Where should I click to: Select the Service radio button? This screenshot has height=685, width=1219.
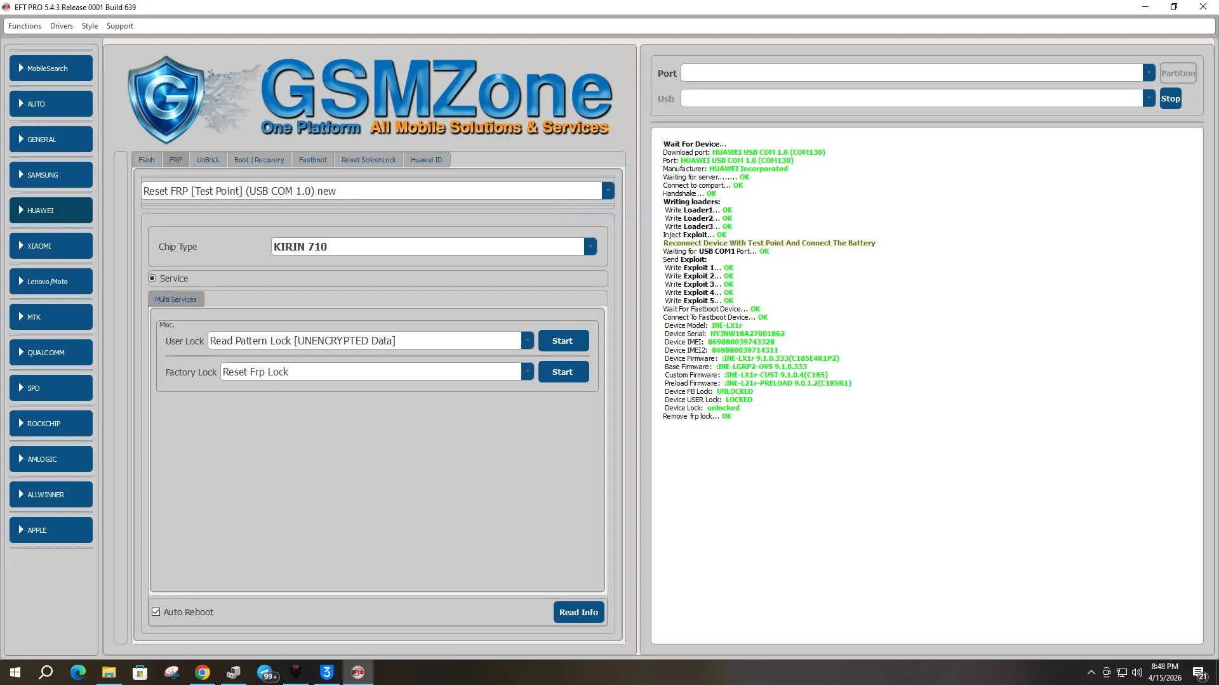tap(152, 278)
